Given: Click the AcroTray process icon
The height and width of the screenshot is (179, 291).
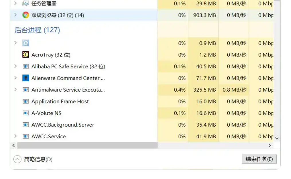Looking at the screenshot, I should pos(26,55).
